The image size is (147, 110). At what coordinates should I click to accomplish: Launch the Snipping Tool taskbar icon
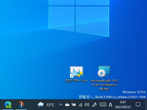[x=21, y=105]
